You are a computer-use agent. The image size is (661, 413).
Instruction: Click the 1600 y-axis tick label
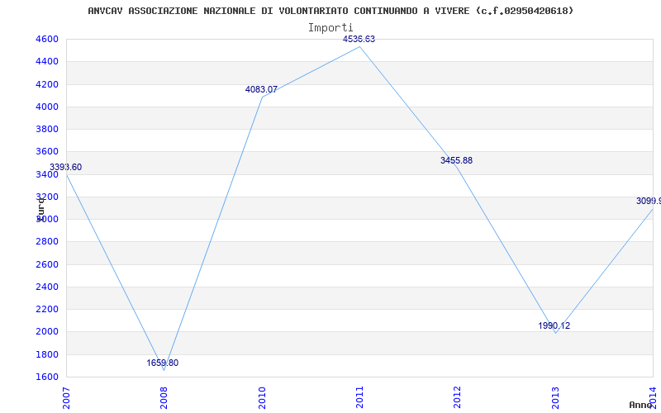point(47,377)
